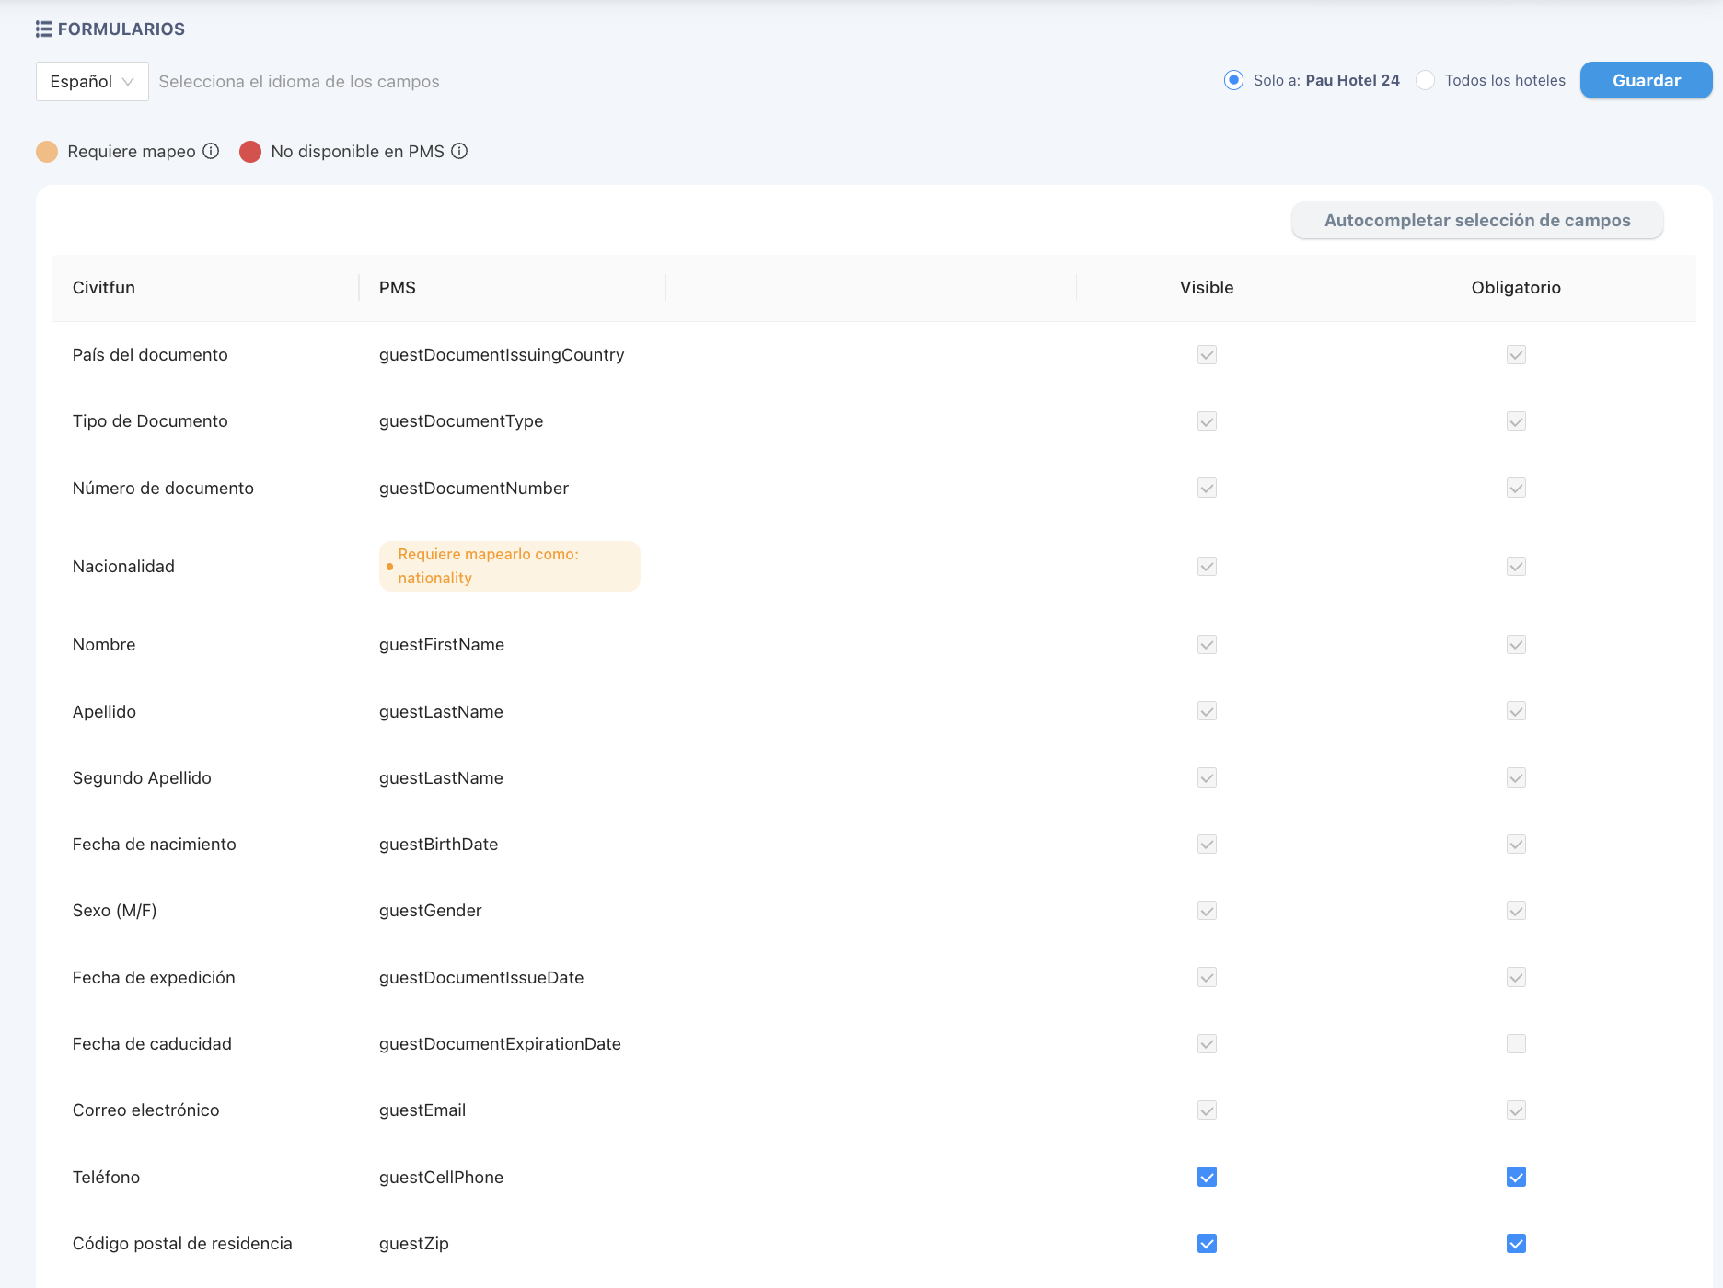This screenshot has width=1723, height=1288.
Task: Click the Número de documento field label
Action: (x=163, y=489)
